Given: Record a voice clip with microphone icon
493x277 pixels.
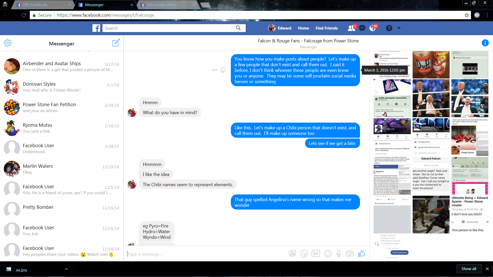Looking at the screenshot, I should [x=339, y=254].
